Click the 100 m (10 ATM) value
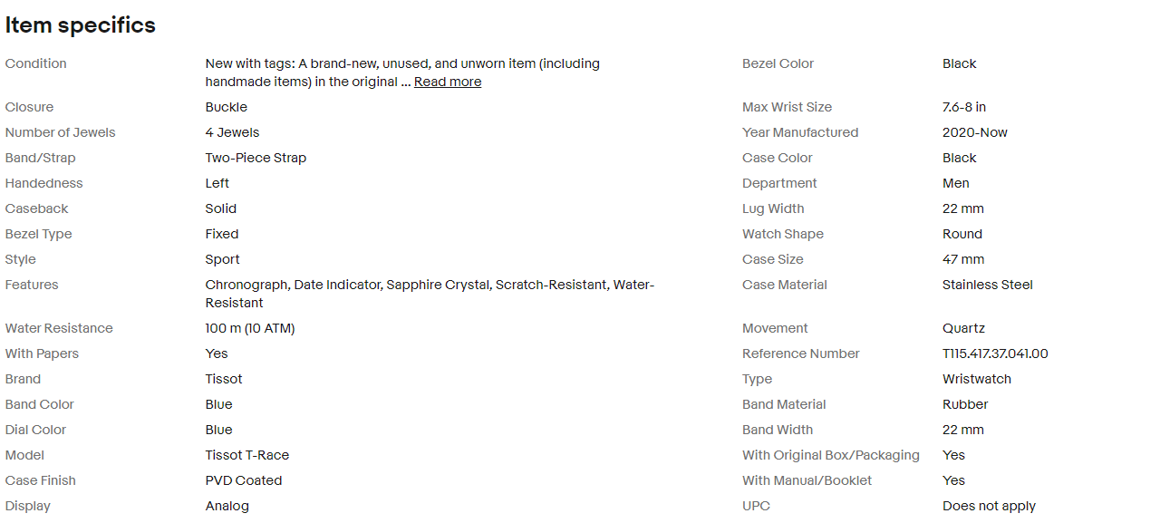This screenshot has height=523, width=1160. (250, 328)
